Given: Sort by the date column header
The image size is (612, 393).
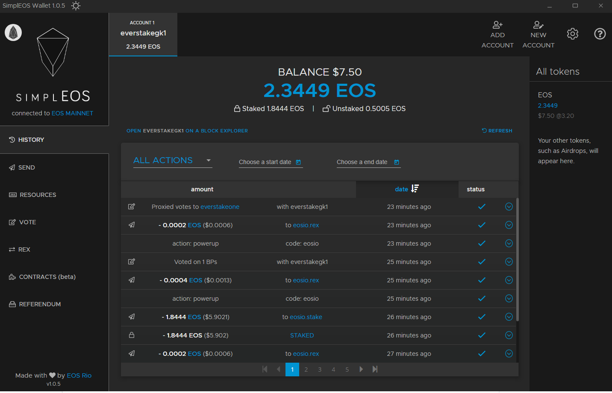Looking at the screenshot, I should (407, 189).
